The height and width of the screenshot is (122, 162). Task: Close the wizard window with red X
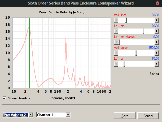(x=157, y=3)
